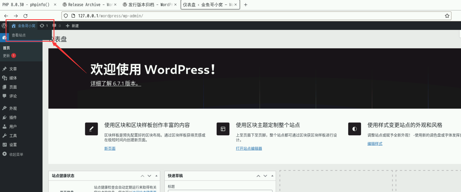Open the 金鱼哥小窝 site menu home icon
Image resolution: width=461 pixels, height=192 pixels.
click(14, 26)
